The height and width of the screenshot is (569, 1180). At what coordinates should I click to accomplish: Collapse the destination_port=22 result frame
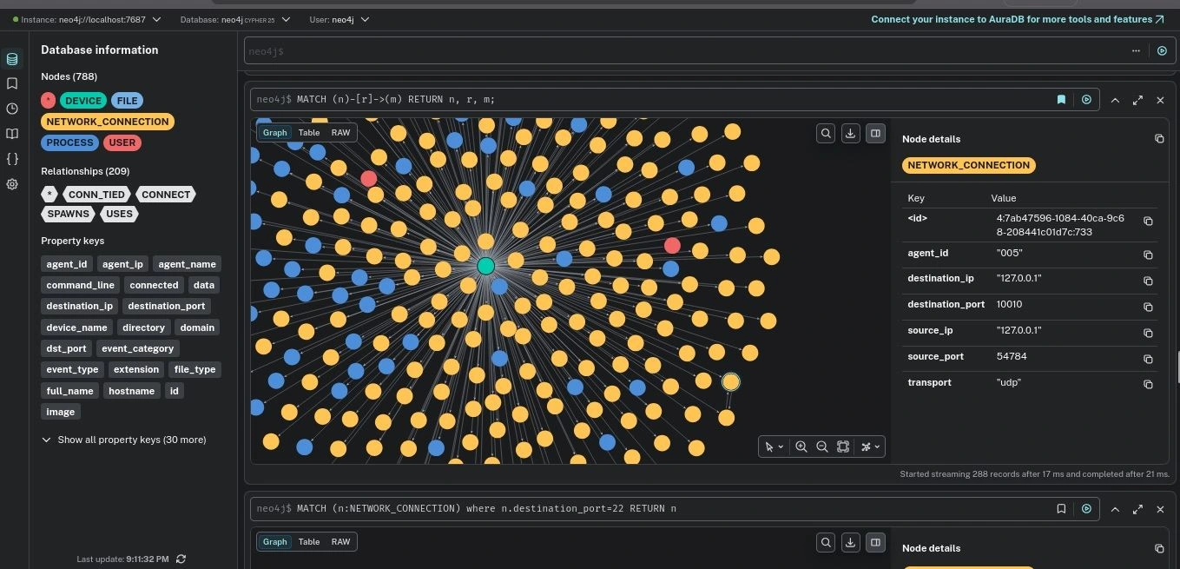pos(1115,509)
